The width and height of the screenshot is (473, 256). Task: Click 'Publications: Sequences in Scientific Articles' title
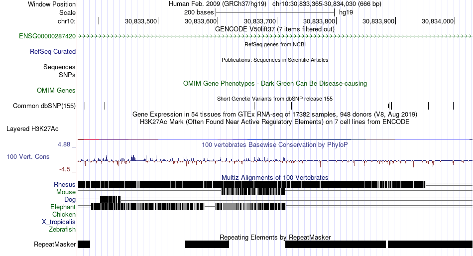point(275,60)
